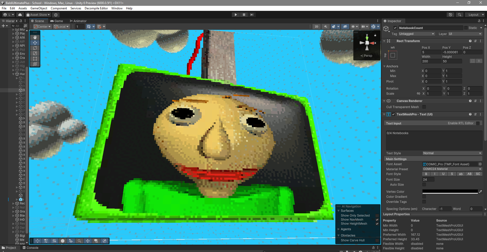
Task: Open the search panel in the top-right toolbar
Action: click(x=460, y=14)
